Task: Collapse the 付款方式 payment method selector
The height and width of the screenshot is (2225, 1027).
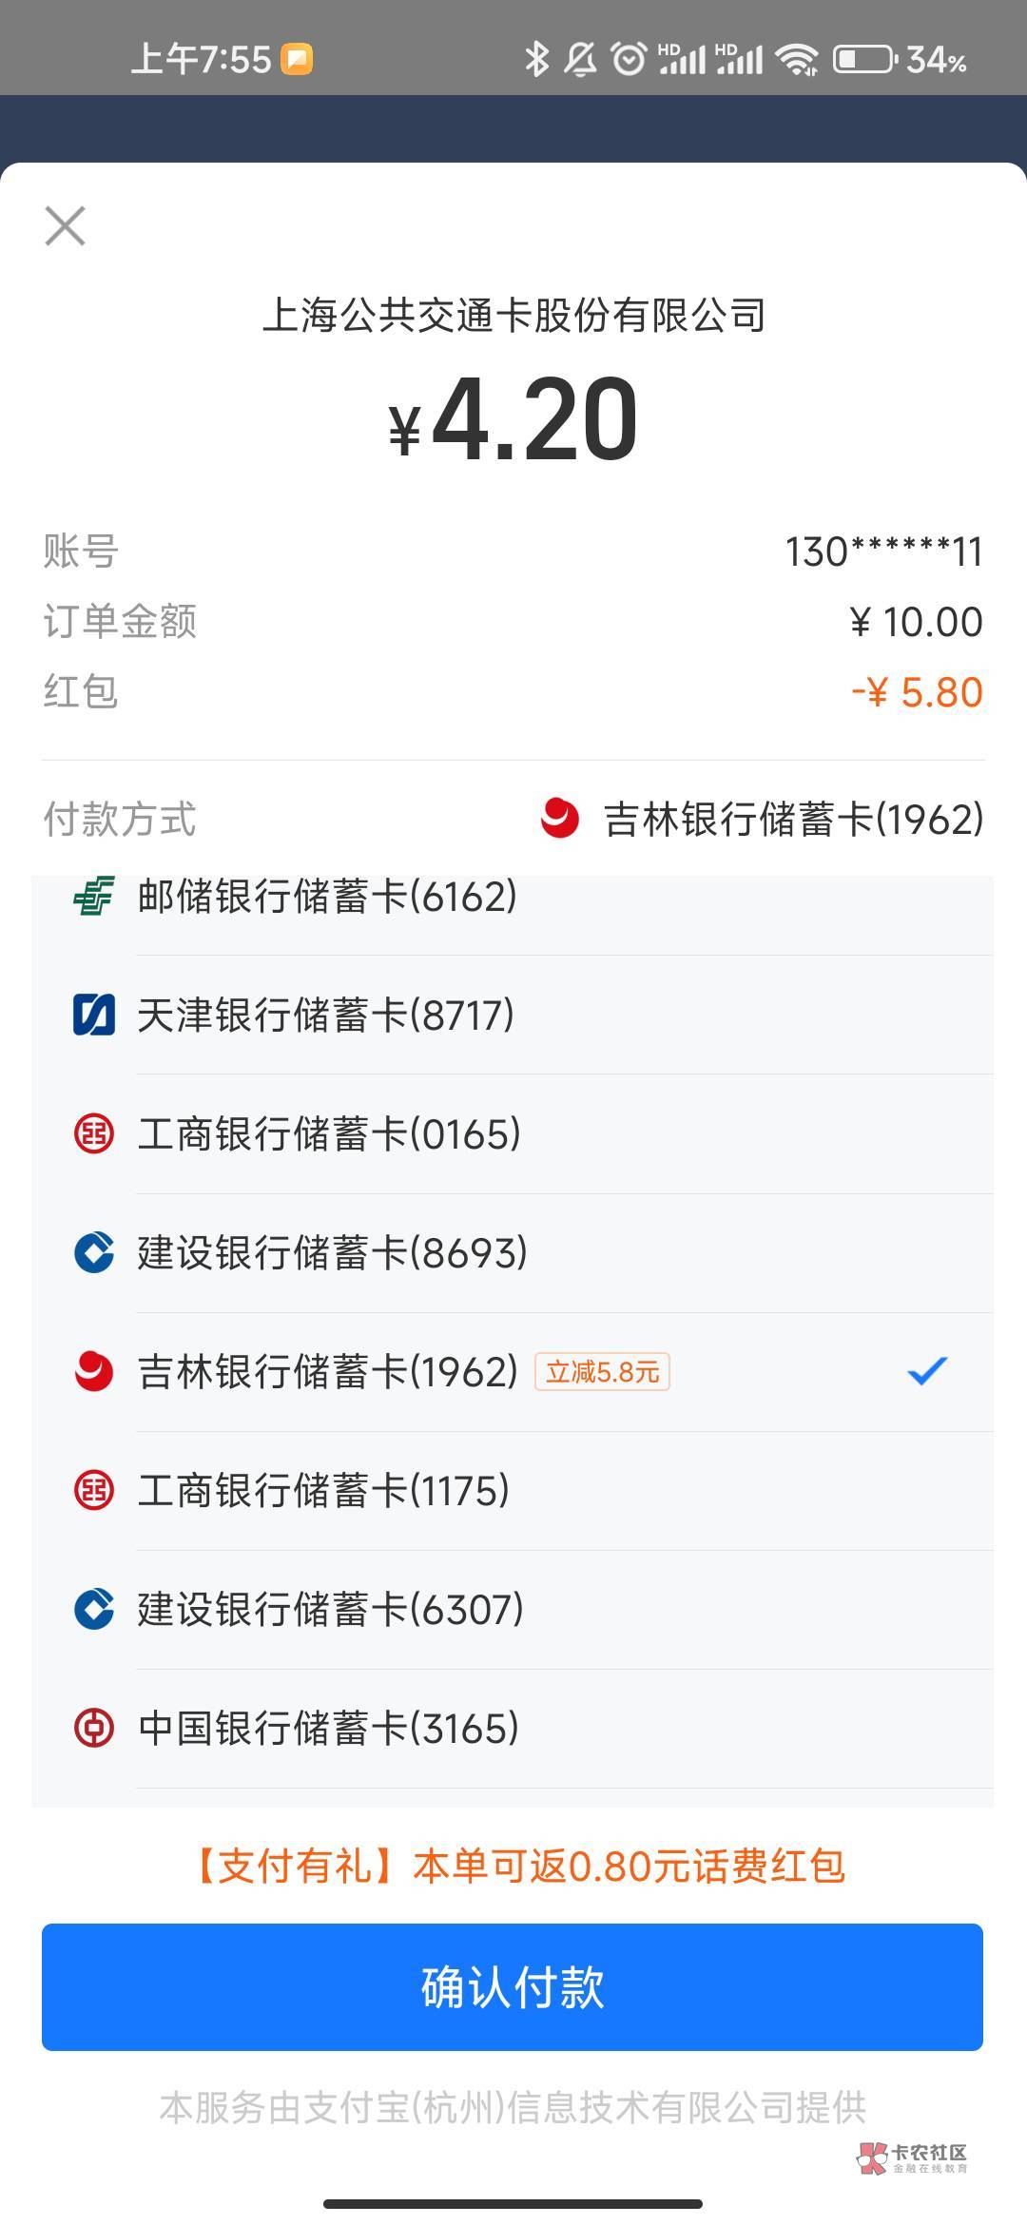Action: (x=120, y=819)
